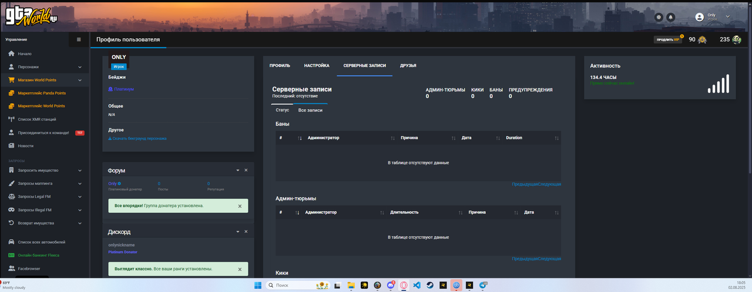
Task: Sort Админ-тюрьмы table by Длительность column
Action: [x=425, y=212]
